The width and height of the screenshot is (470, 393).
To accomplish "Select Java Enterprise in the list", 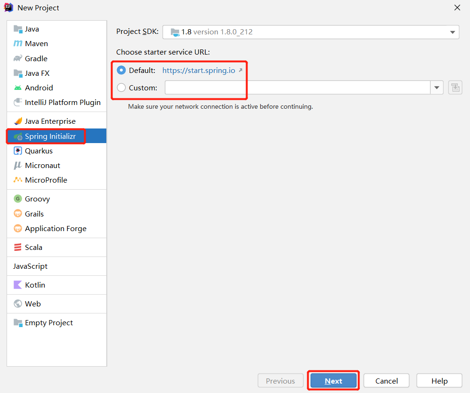I will [x=50, y=121].
